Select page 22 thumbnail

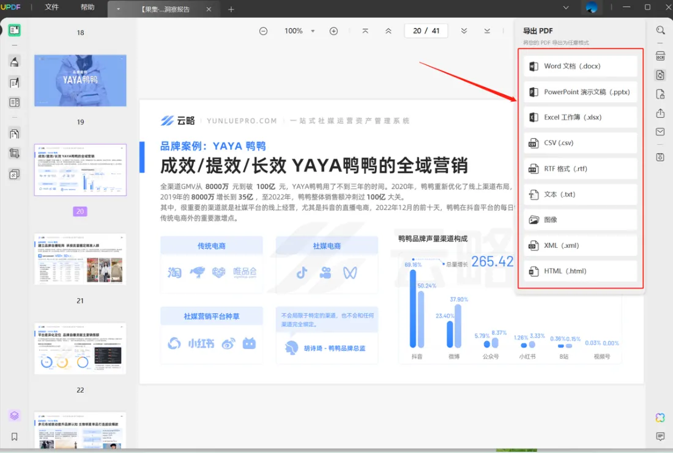80,349
